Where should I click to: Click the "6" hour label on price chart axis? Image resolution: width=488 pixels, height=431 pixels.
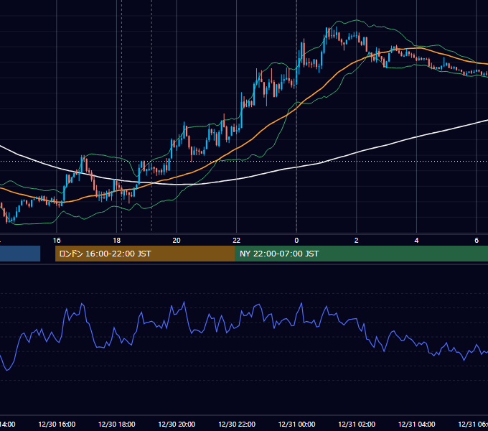(x=477, y=240)
